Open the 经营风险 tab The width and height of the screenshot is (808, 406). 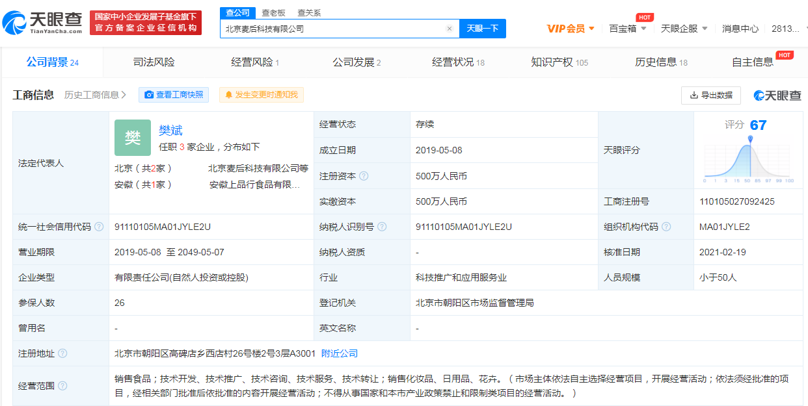point(255,62)
